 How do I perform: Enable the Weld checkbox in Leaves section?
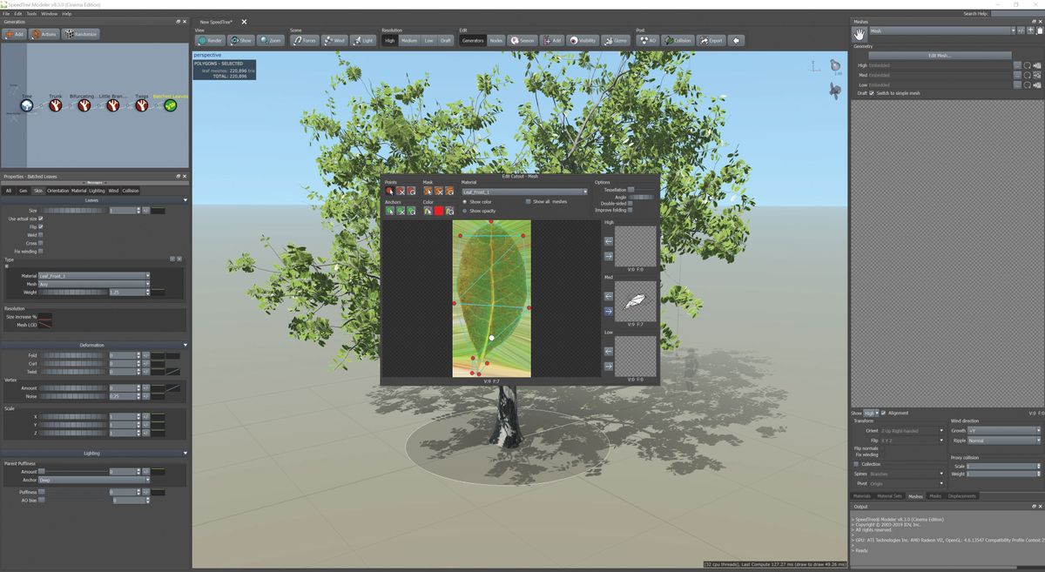(41, 235)
